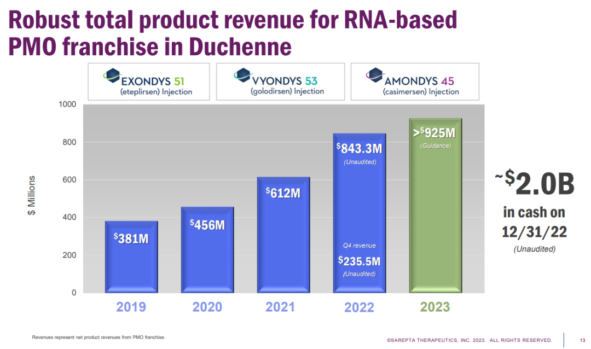Select the '(golodirsen) Injection' text
591x349 pixels.
287,91
